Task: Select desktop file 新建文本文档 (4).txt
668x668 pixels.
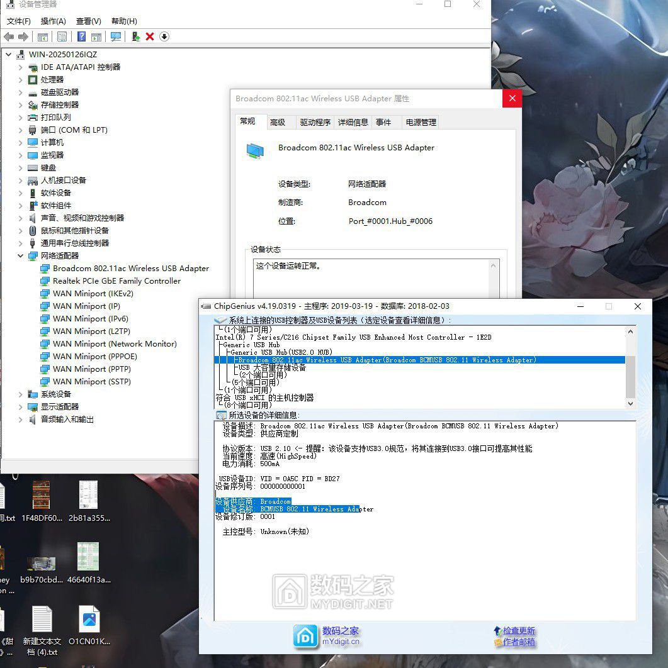Action: (42, 631)
